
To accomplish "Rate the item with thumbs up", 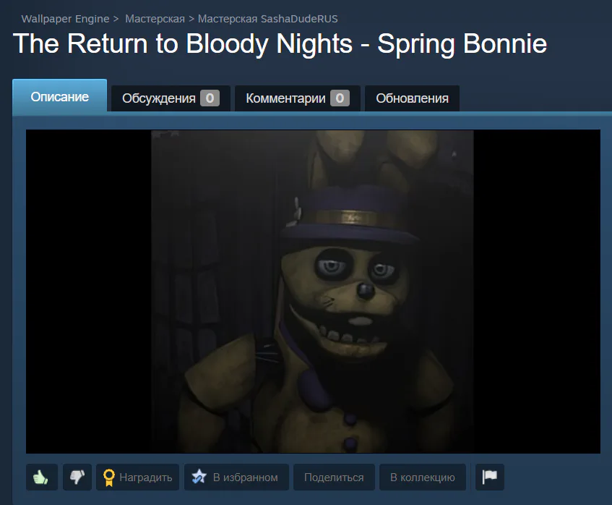I will [42, 477].
